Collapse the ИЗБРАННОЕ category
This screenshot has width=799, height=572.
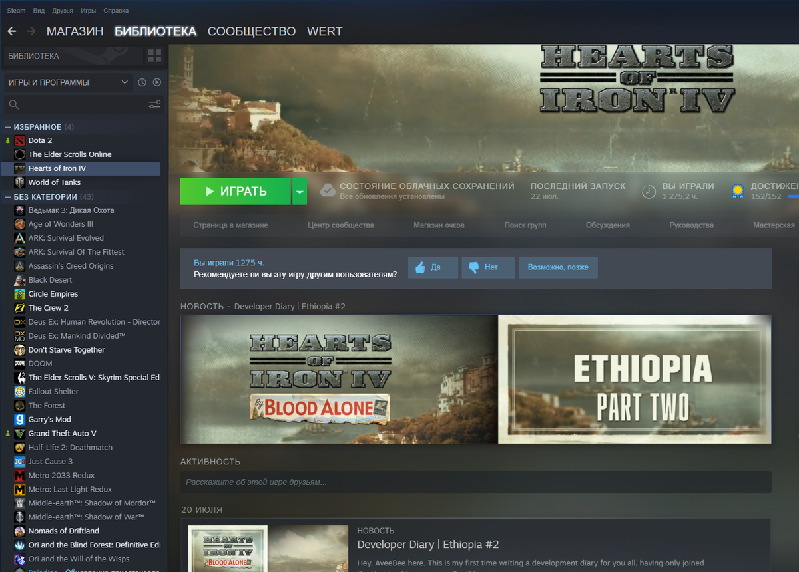[8, 127]
